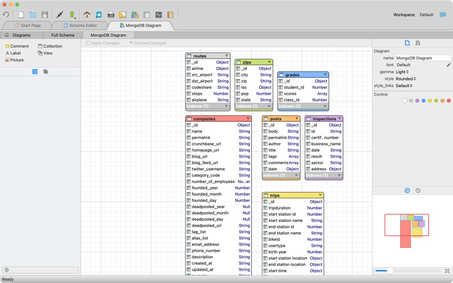The width and height of the screenshot is (453, 283).
Task: Click the Undo arrow icon
Action: tap(6, 14)
